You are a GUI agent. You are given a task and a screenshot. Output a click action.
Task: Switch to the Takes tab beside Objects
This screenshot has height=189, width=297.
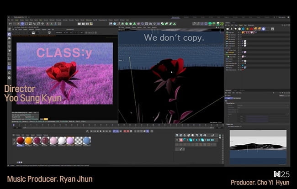pyautogui.click(x=234, y=23)
